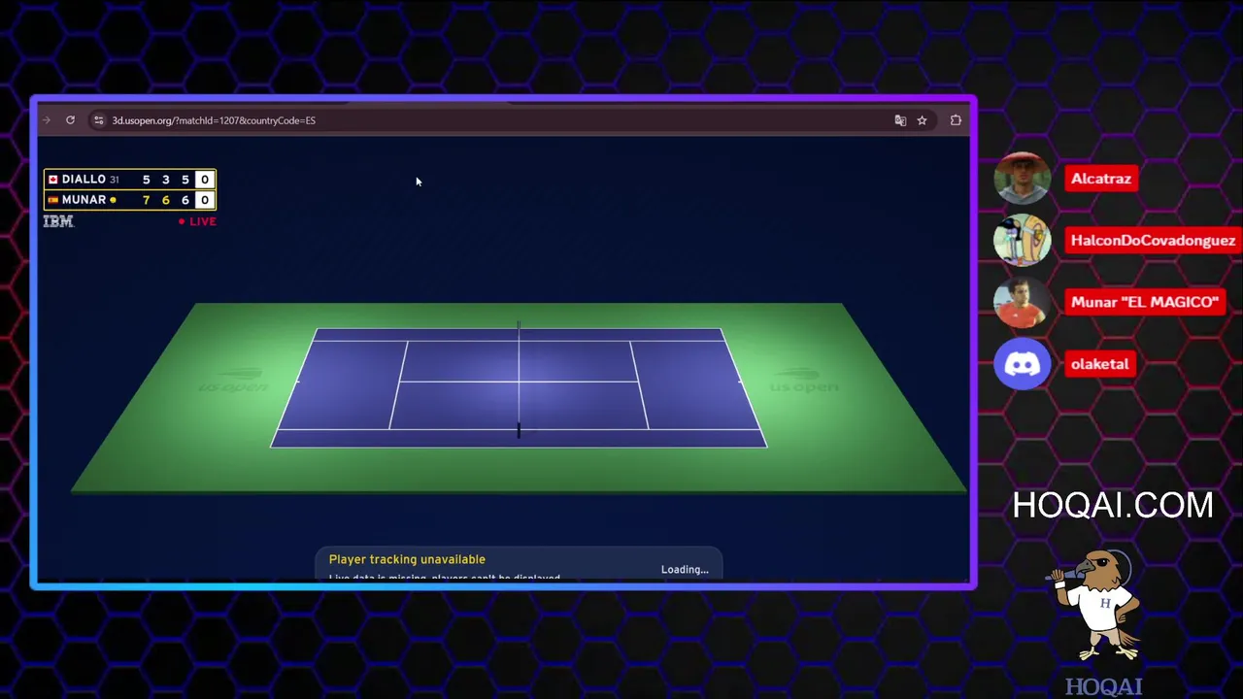
Task: Bookmark this page with the star icon
Action: [922, 120]
